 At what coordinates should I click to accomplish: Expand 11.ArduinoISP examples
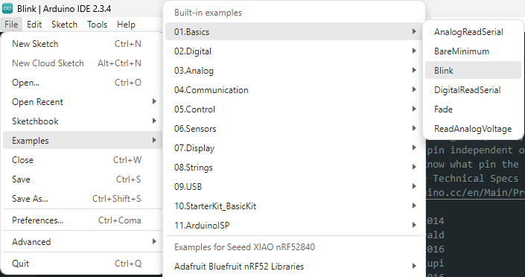click(293, 226)
